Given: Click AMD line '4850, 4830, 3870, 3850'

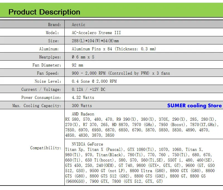Looking at the screenshot, I should point(90,135).
